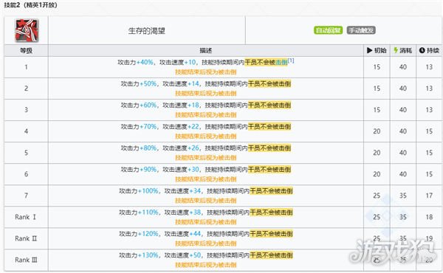The height and width of the screenshot is (273, 443).
Task: Select the skill name 生存的渴望
Action: [147, 31]
